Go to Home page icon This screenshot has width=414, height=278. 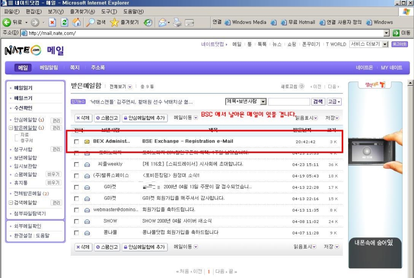(x=76, y=22)
